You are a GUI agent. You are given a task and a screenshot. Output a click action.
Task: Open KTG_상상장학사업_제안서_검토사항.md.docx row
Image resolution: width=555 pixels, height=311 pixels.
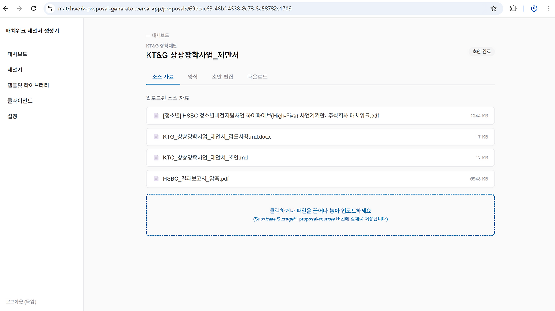(320, 137)
